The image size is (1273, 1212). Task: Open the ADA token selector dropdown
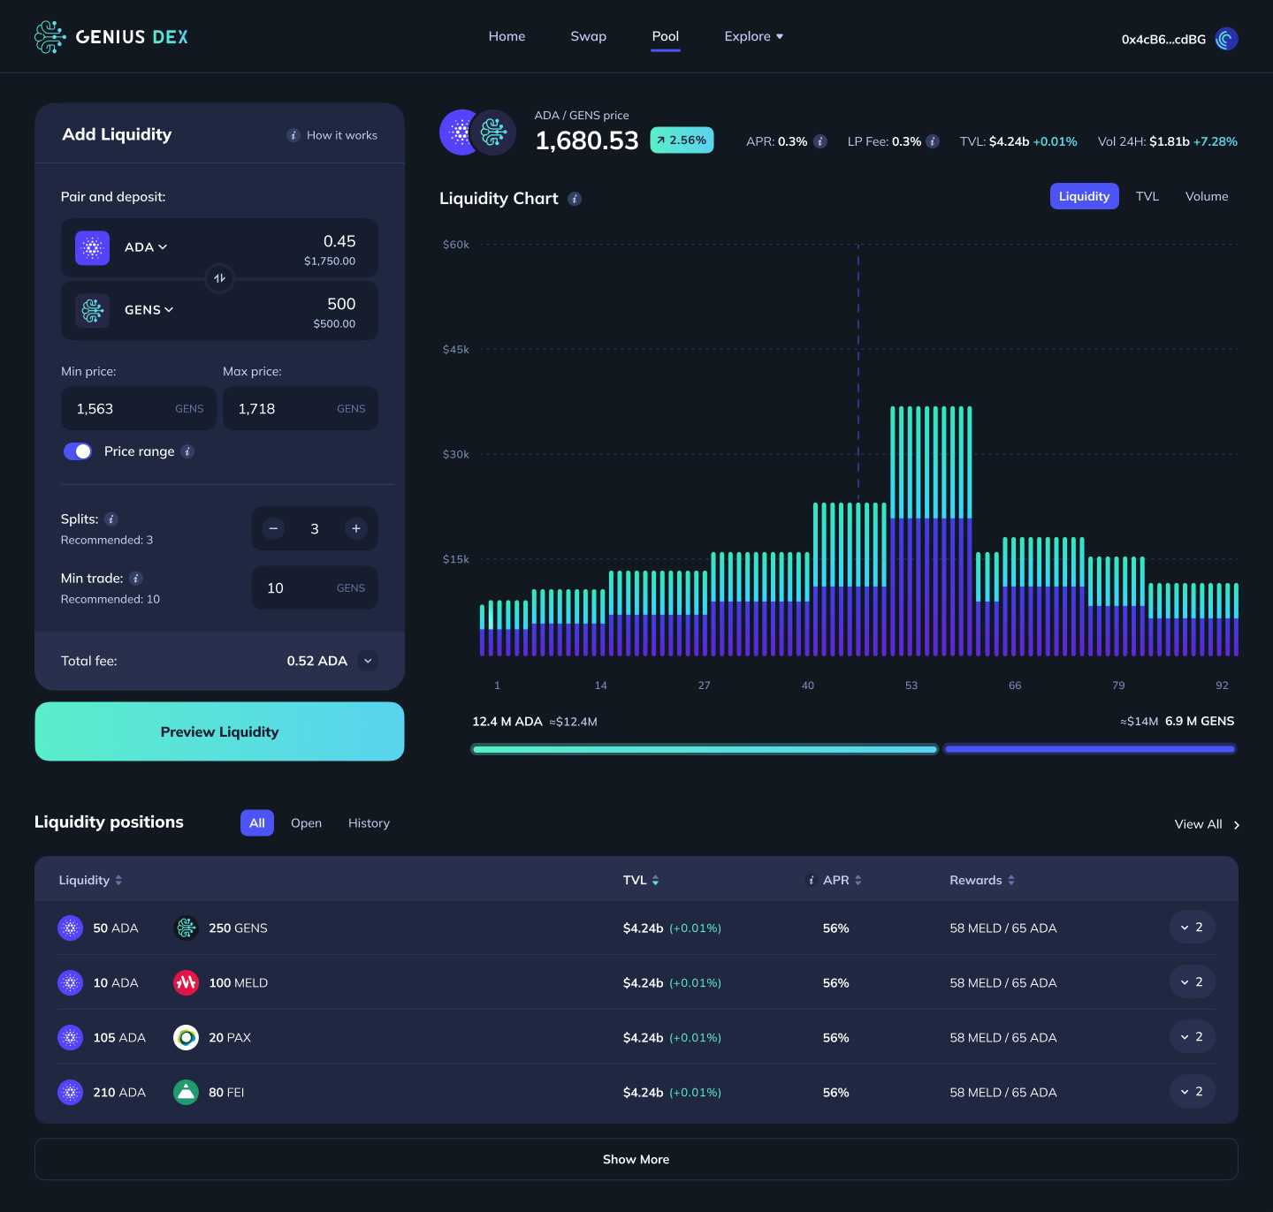point(146,247)
